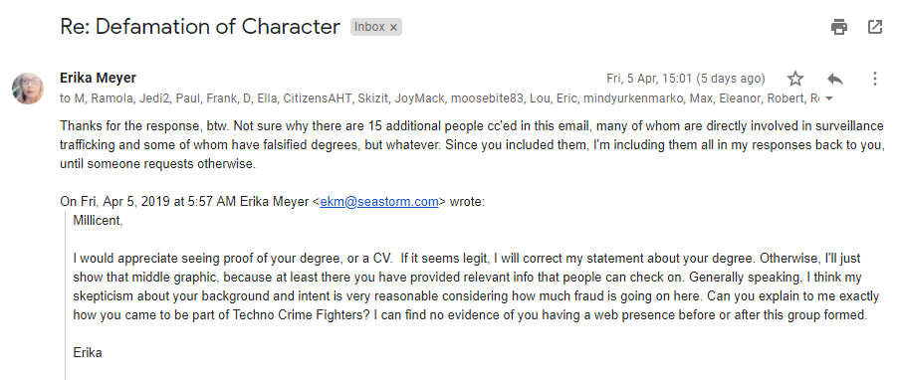
Task: Print this email conversation
Action: 839,27
